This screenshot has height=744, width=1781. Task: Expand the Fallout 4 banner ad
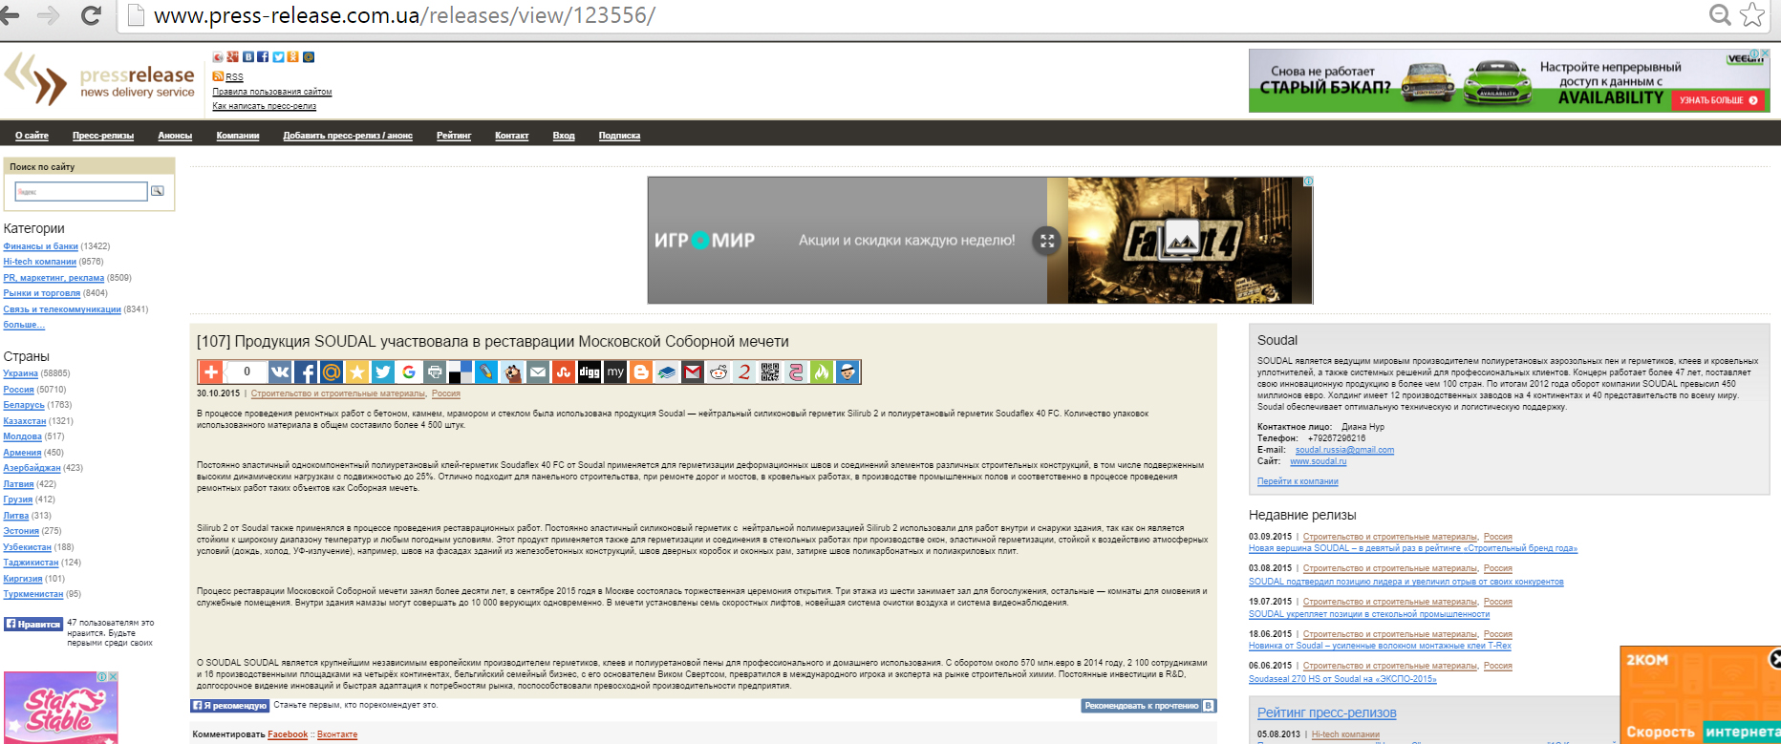click(1047, 241)
